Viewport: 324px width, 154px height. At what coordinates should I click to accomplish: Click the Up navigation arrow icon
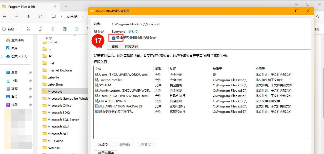(28, 16)
